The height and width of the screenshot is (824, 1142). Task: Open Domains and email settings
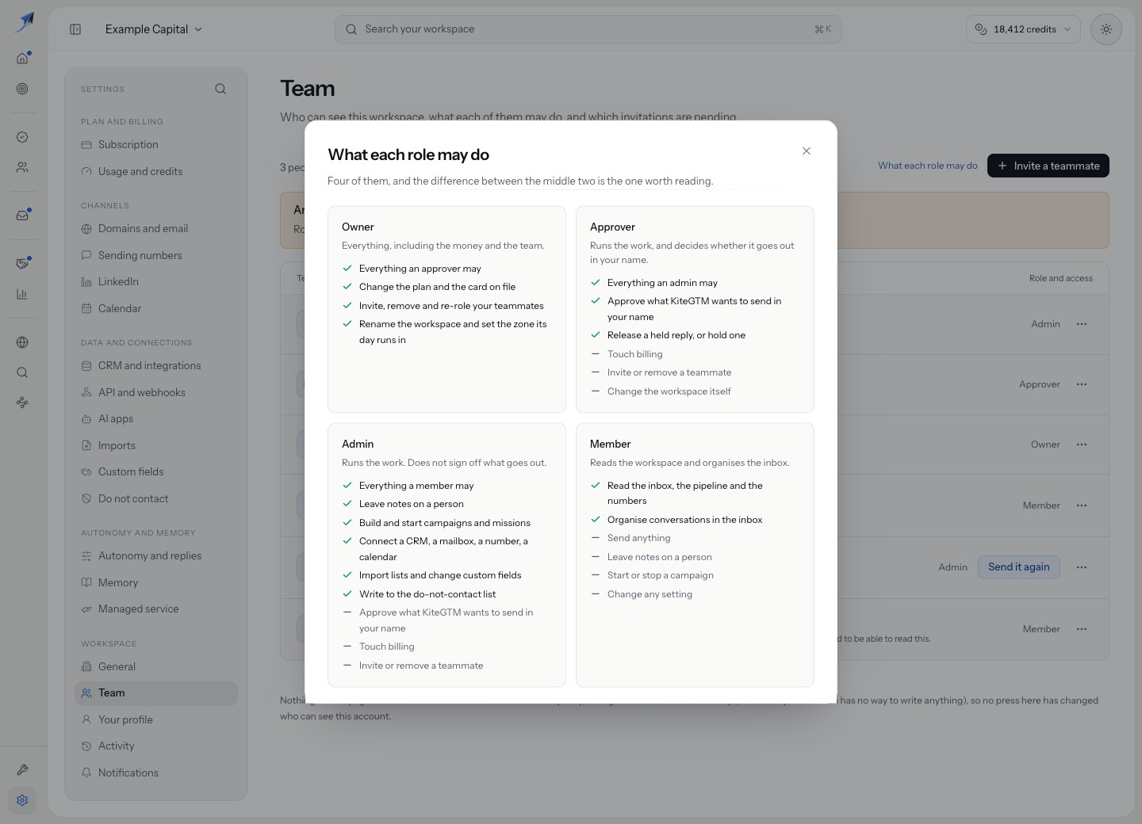tap(156, 229)
